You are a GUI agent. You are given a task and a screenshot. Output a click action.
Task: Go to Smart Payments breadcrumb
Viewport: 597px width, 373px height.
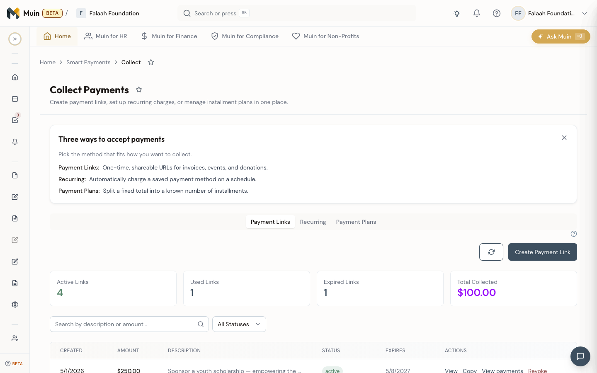88,62
